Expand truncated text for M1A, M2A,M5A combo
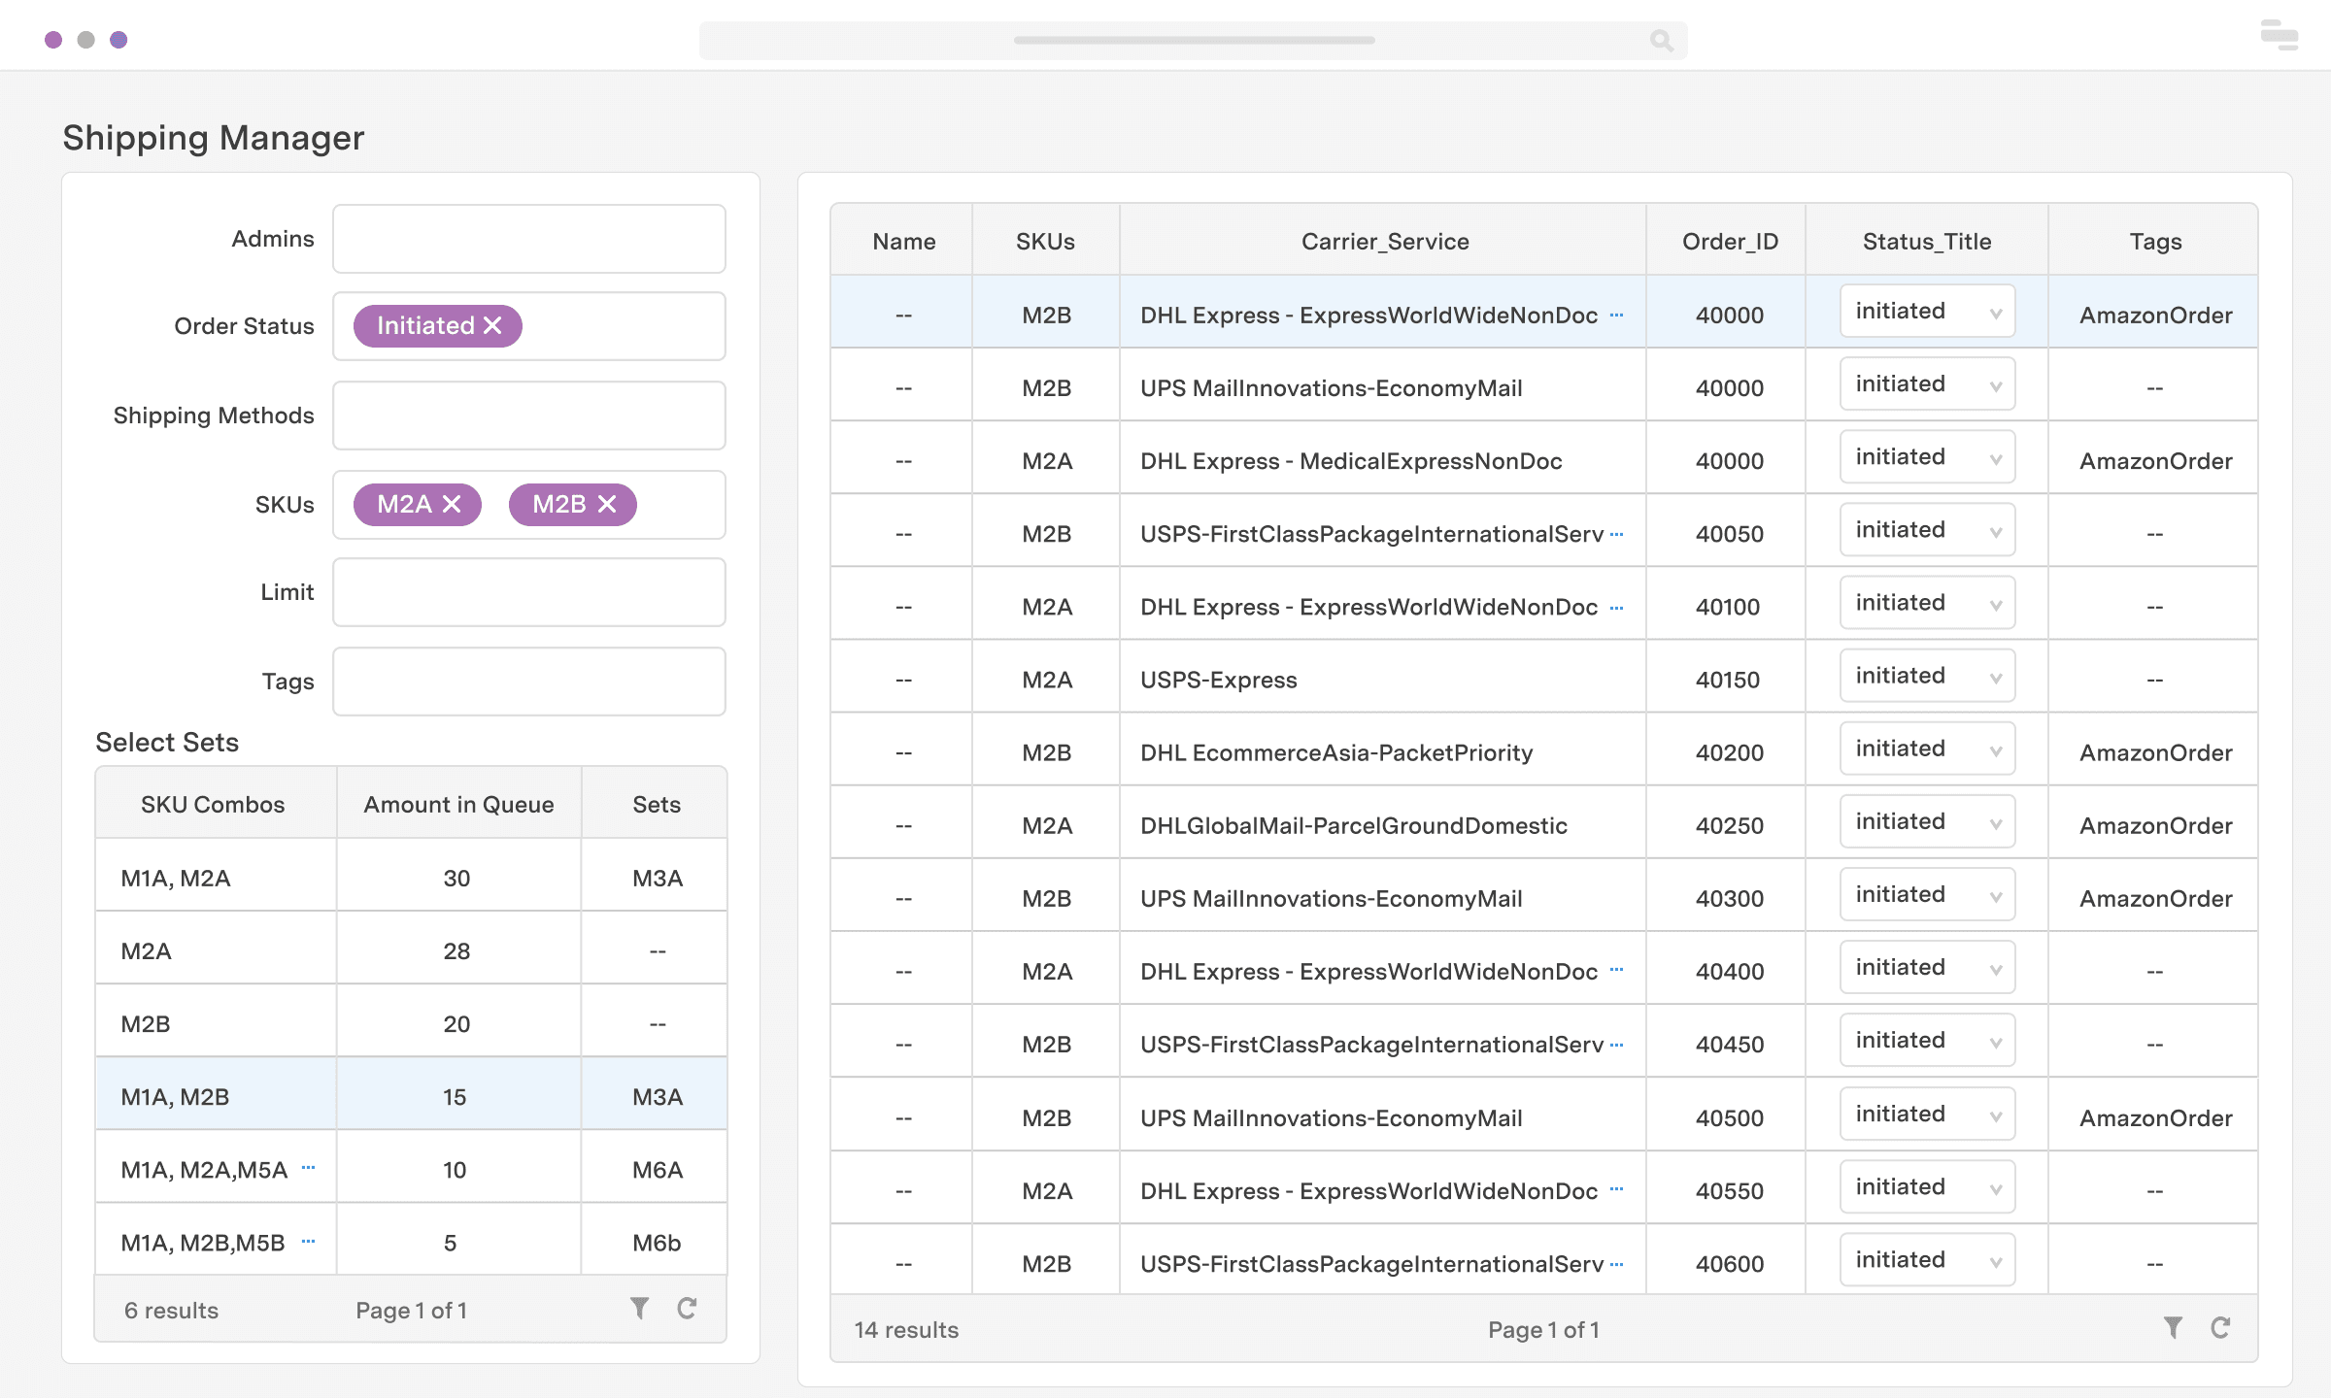Image resolution: width=2331 pixels, height=1398 pixels. pyautogui.click(x=309, y=1168)
